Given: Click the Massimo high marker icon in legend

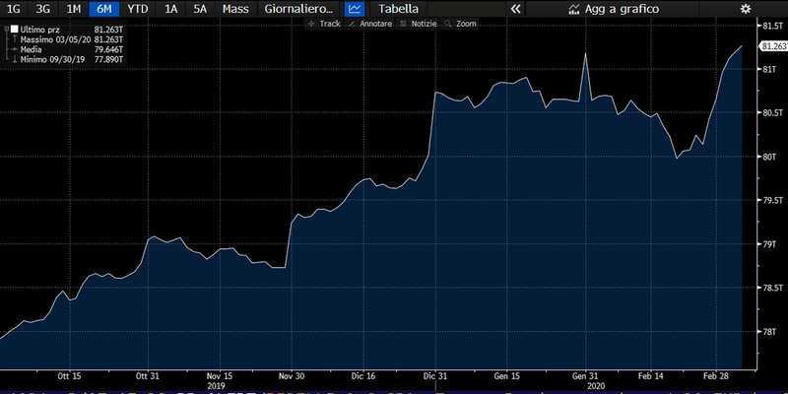Looking at the screenshot, I should click(x=15, y=39).
